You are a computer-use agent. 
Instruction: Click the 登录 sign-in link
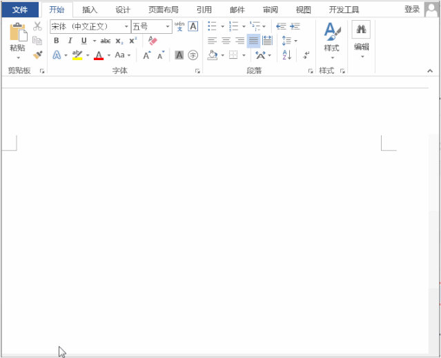(412, 9)
